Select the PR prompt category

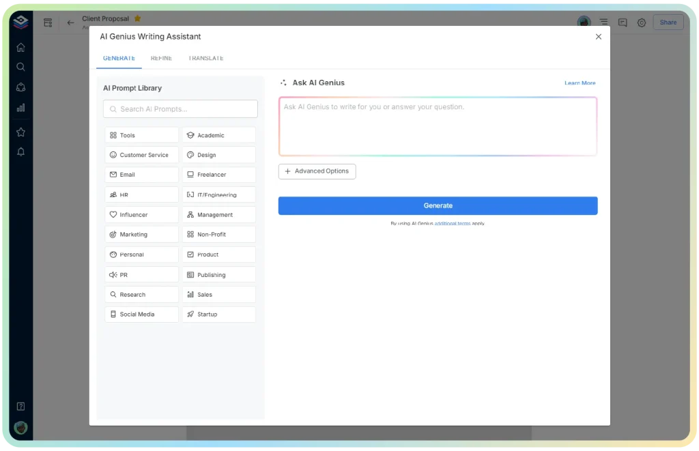142,275
